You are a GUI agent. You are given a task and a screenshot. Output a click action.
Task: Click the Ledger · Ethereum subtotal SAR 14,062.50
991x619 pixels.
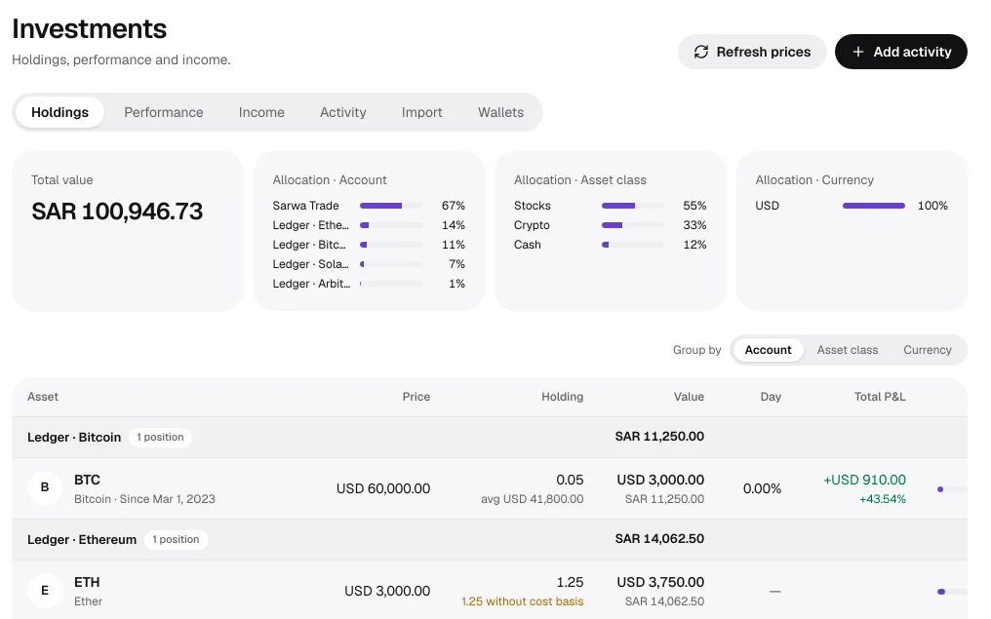(x=659, y=539)
